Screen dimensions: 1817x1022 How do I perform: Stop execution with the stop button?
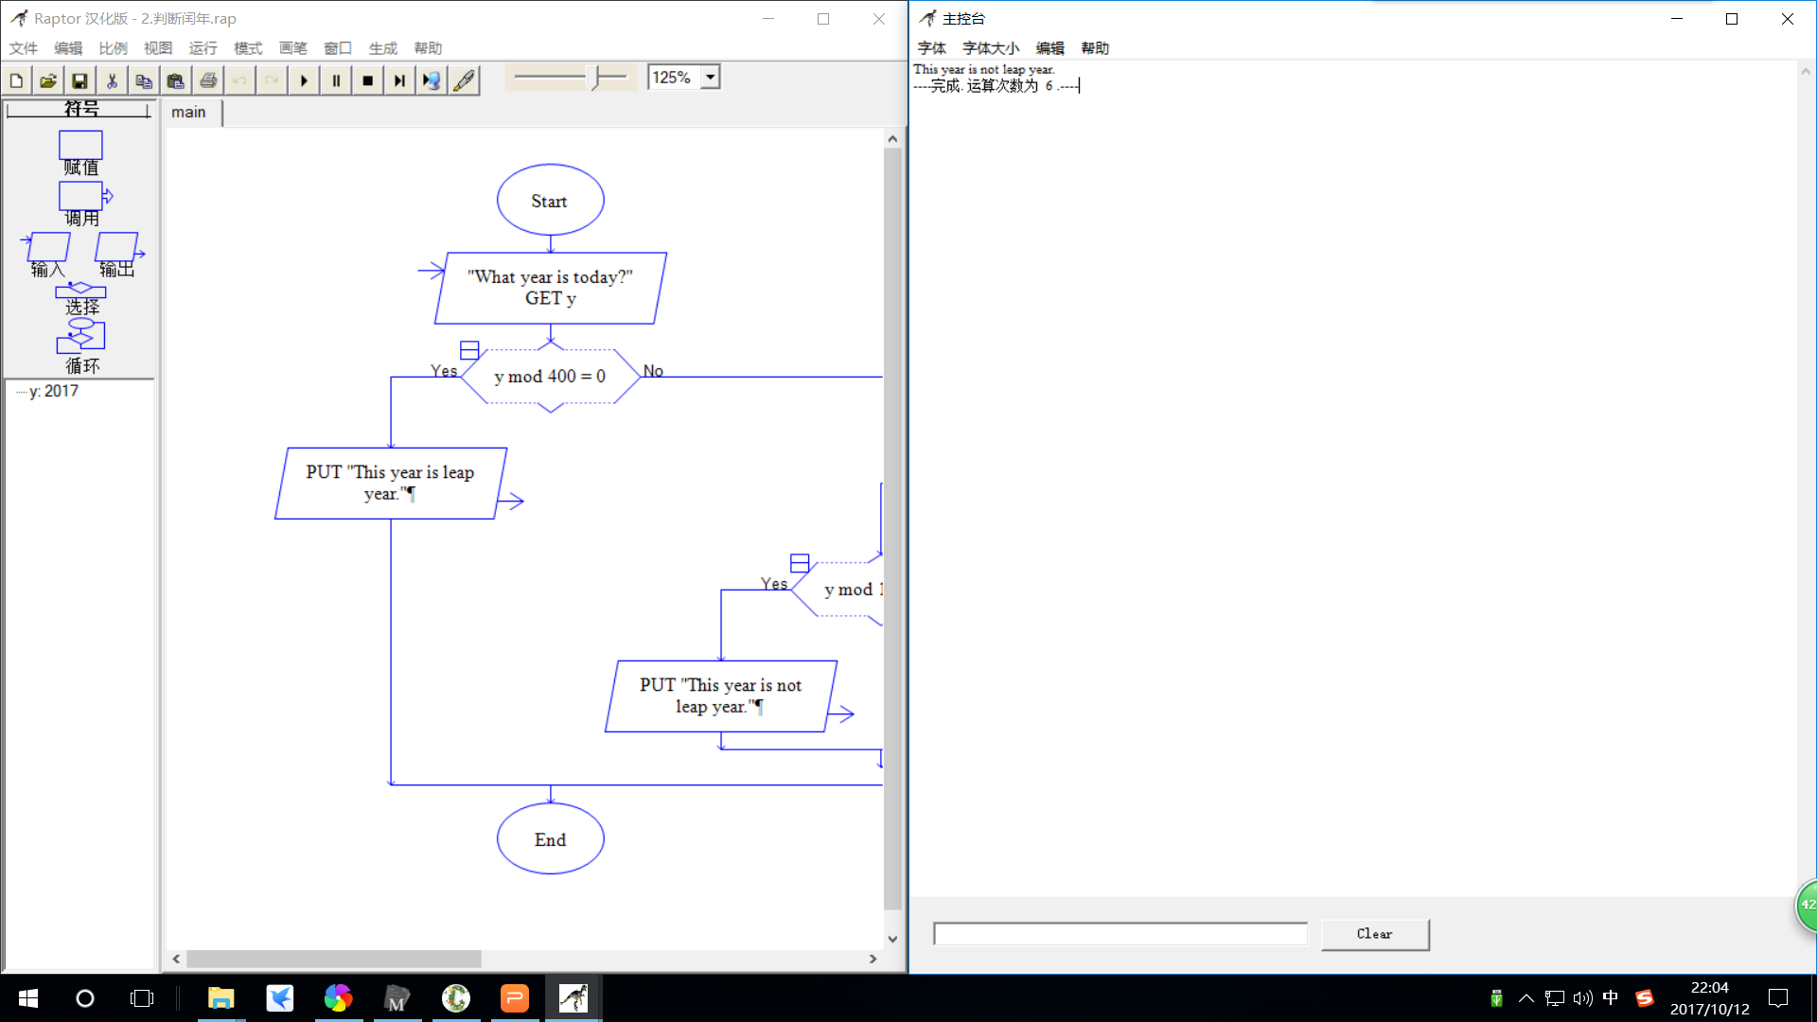367,80
